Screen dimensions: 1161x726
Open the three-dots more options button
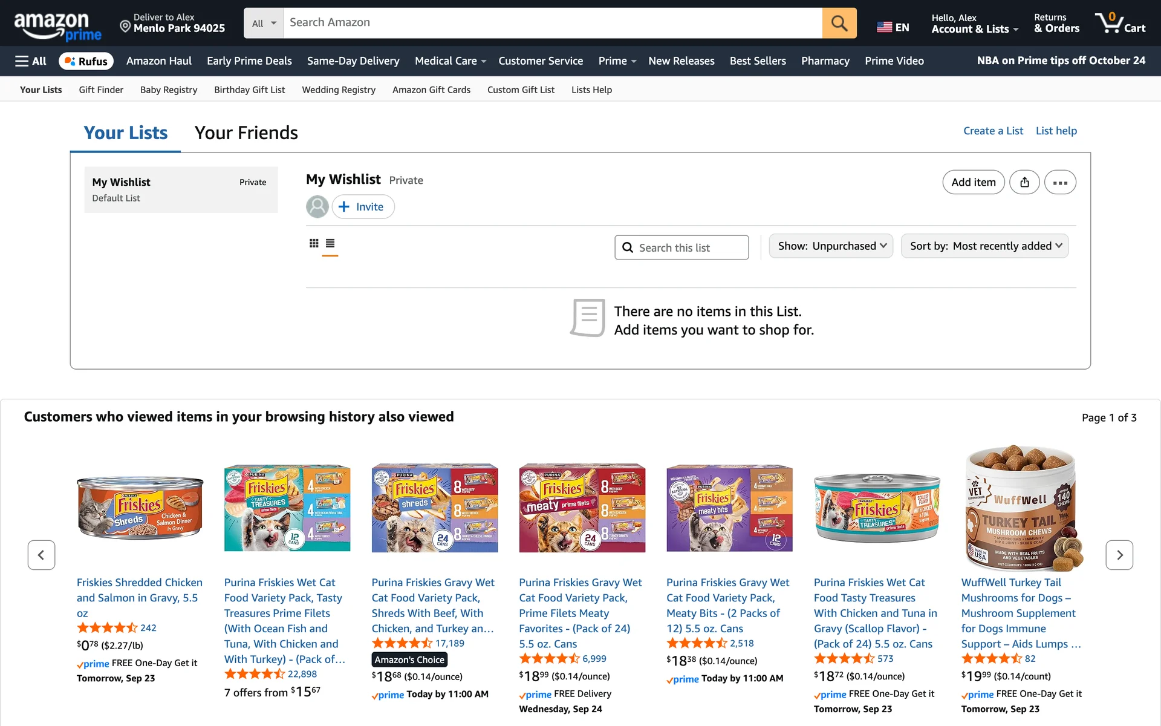pos(1060,182)
